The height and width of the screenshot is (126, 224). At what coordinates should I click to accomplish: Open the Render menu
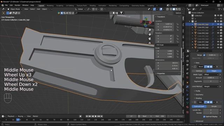click(17, 5)
